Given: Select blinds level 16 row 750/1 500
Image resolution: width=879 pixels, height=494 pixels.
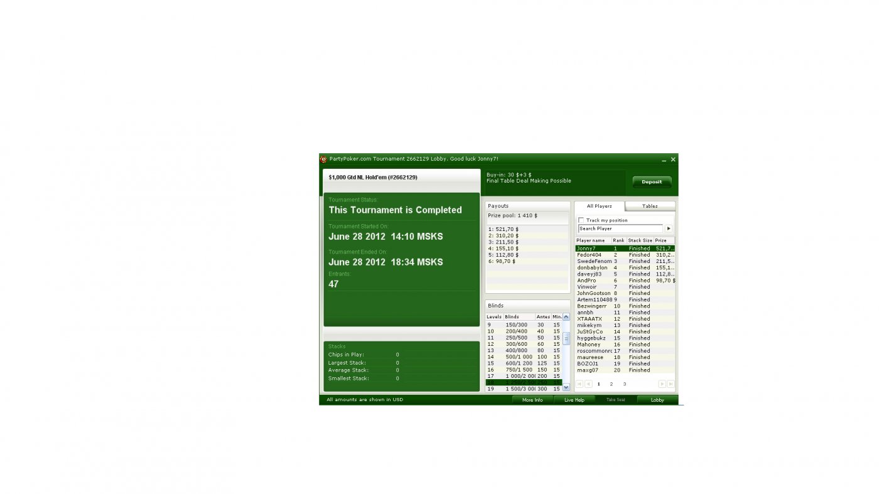Looking at the screenshot, I should (524, 370).
